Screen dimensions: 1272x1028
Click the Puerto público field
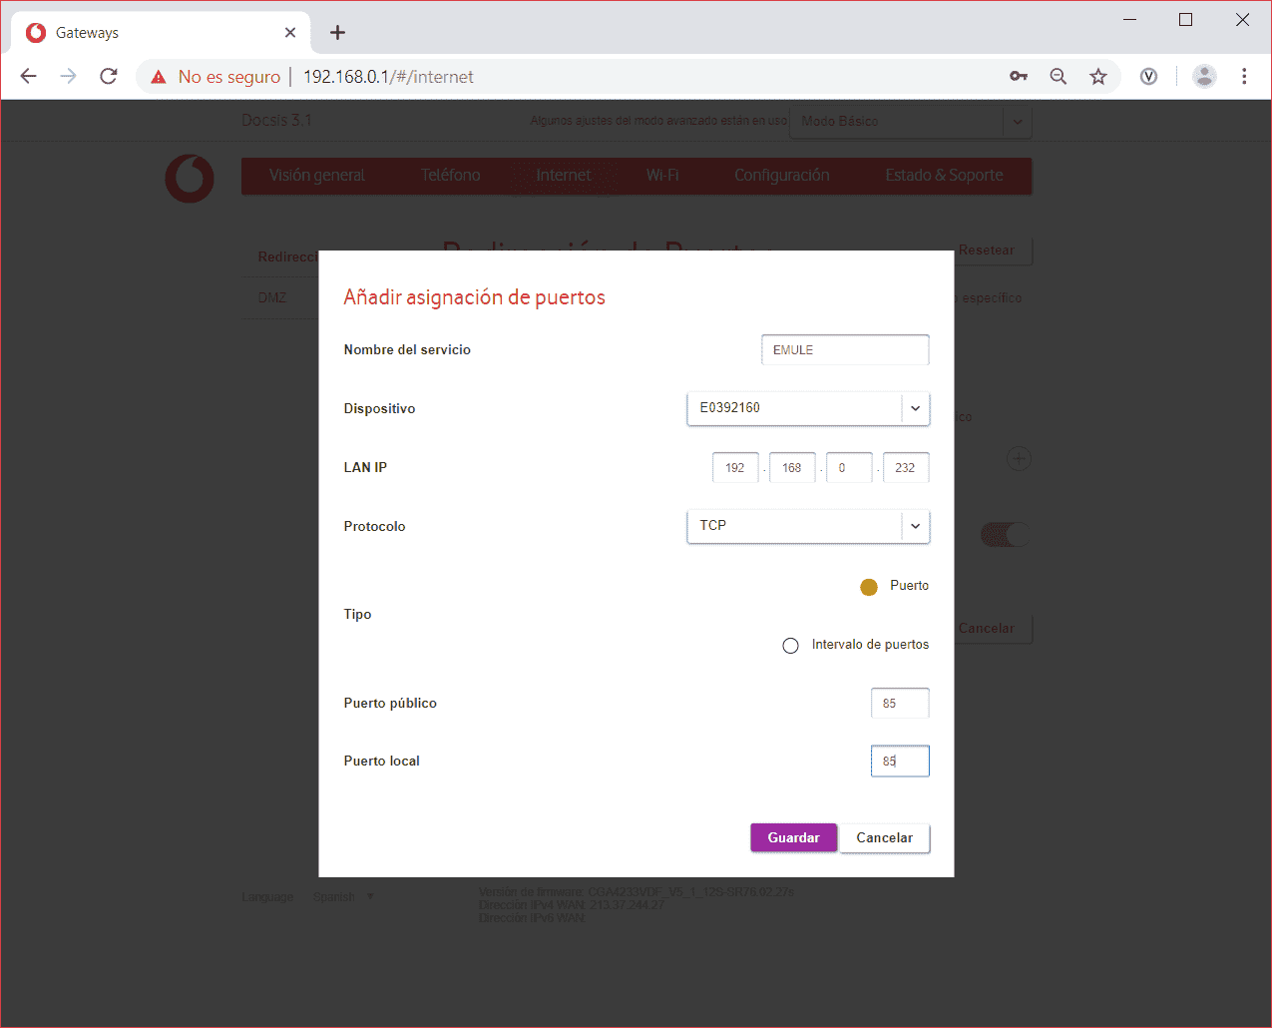point(900,704)
